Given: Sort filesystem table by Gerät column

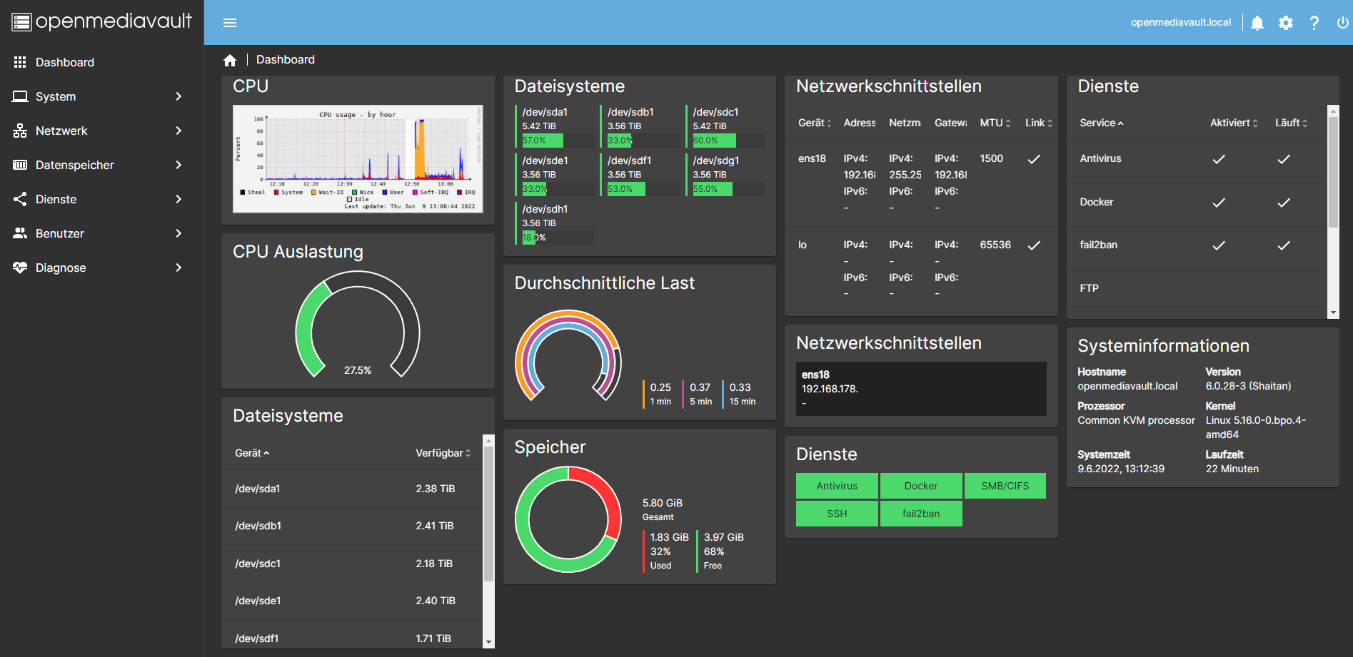Looking at the screenshot, I should click(252, 453).
